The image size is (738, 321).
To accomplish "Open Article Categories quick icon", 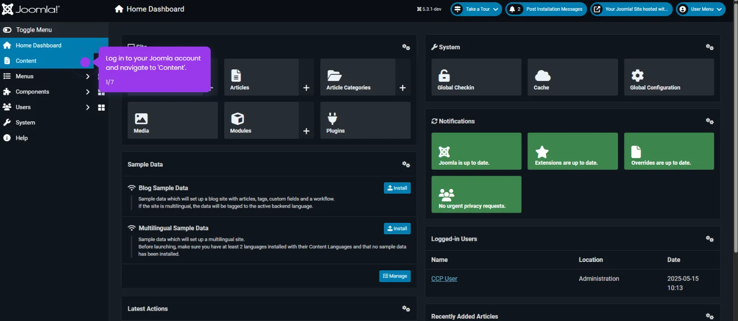I will 358,77.
